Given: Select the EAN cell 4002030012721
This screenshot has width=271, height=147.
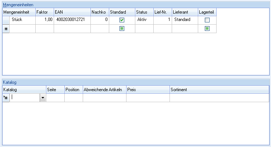Looking at the screenshot, I should (x=72, y=20).
